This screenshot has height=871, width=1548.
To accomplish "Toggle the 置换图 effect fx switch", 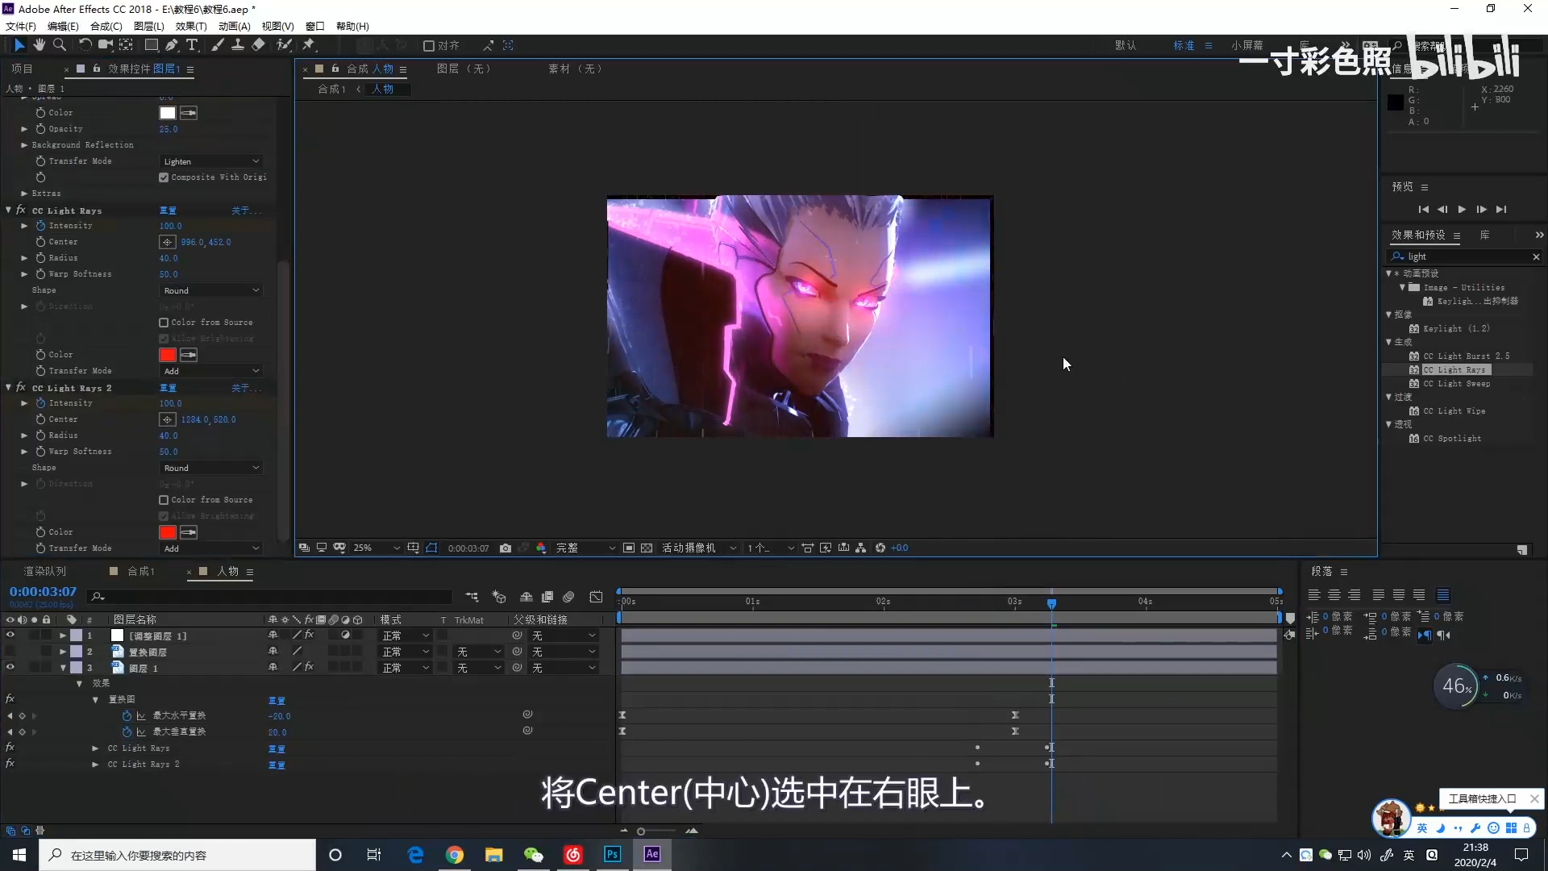I will click(10, 699).
